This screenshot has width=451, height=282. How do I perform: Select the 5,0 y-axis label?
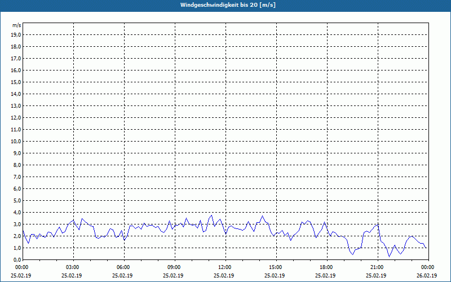point(17,201)
